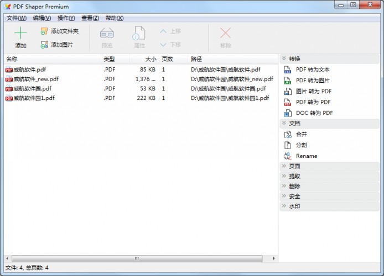Viewport: 384px width, 276px height.
Task: Click the scrollbar right arrow
Action: [x=274, y=258]
